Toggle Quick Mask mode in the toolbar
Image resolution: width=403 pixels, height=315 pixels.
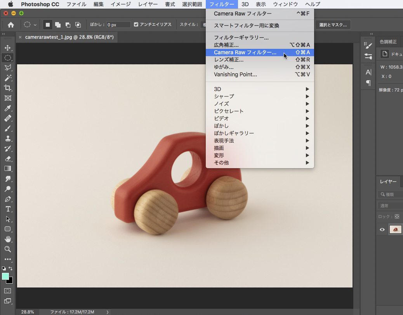click(7, 291)
